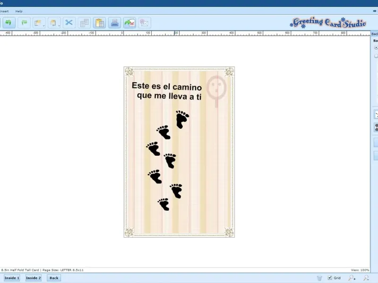Image resolution: width=378 pixels, height=283 pixels.
Task: Click the Greeting Card Studio logo
Action: [328, 23]
